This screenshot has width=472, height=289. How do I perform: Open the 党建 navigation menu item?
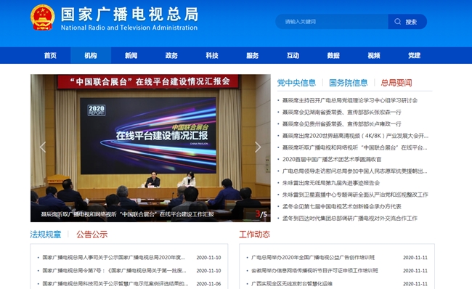click(414, 55)
